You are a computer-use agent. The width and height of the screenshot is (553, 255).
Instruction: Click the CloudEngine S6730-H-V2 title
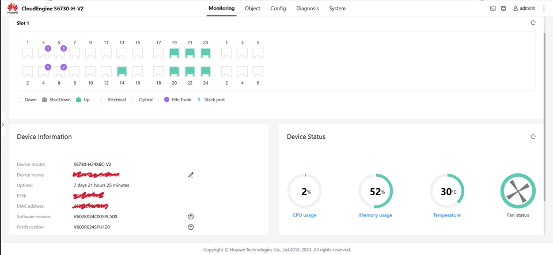tap(52, 9)
